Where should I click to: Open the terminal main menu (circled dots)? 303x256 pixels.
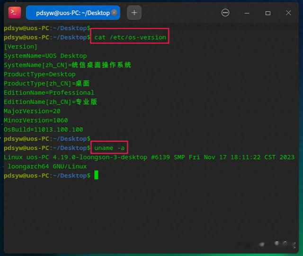[225, 13]
